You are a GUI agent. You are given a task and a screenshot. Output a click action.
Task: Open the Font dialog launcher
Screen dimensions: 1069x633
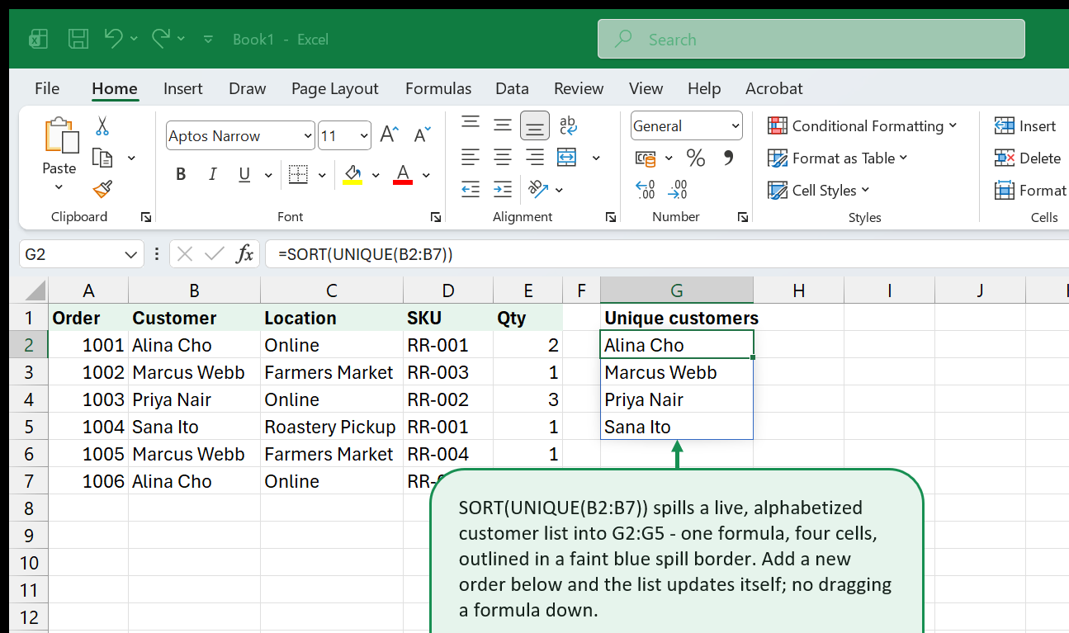pos(436,217)
